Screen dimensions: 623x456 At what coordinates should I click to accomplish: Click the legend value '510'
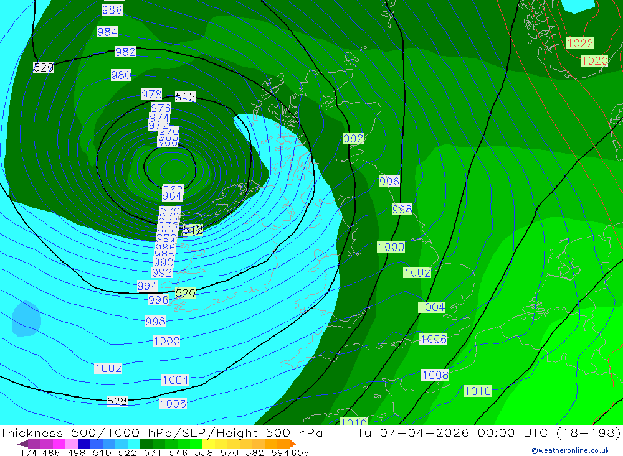tap(102, 452)
